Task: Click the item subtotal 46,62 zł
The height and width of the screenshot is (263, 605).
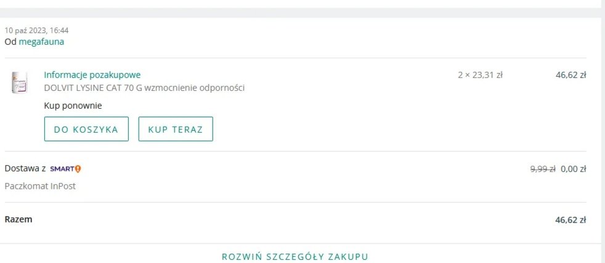Action: tap(570, 75)
